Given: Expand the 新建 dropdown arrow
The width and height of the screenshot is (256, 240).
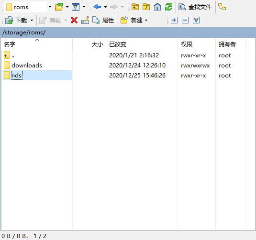Looking at the screenshot, I should pyautogui.click(x=146, y=20).
